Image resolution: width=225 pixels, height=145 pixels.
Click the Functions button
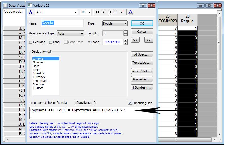click(x=83, y=102)
